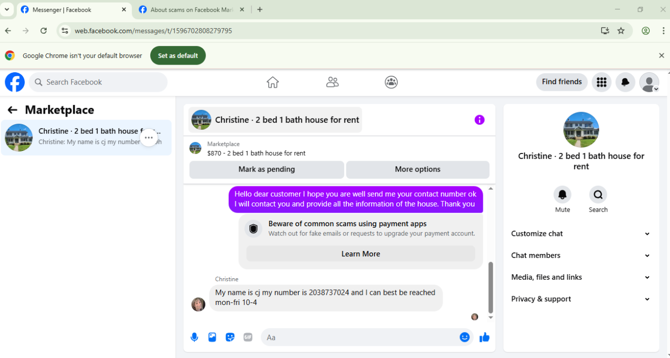670x358 pixels.
Task: Click the chat scrollbar thumb
Action: [490, 287]
